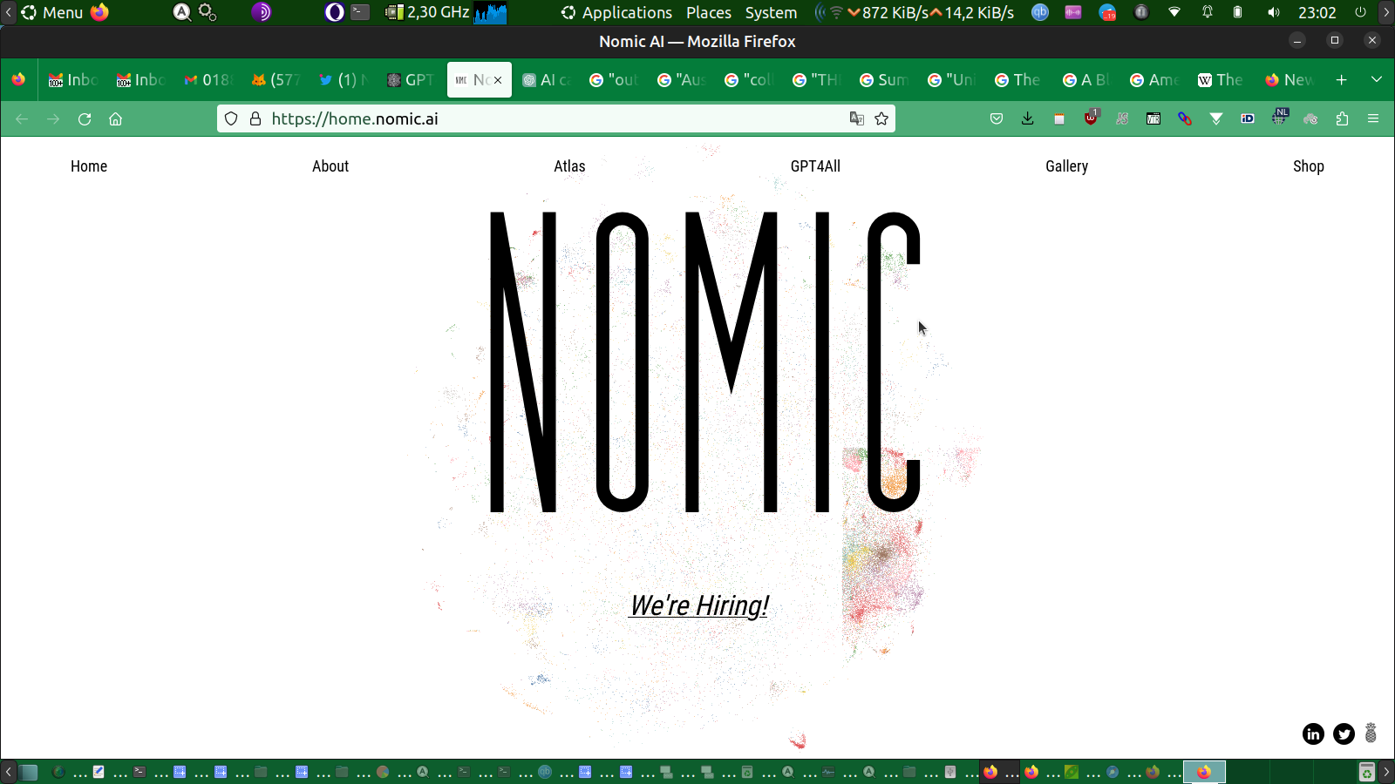
Task: Open the power menu icon in the panel
Action: (x=1360, y=12)
